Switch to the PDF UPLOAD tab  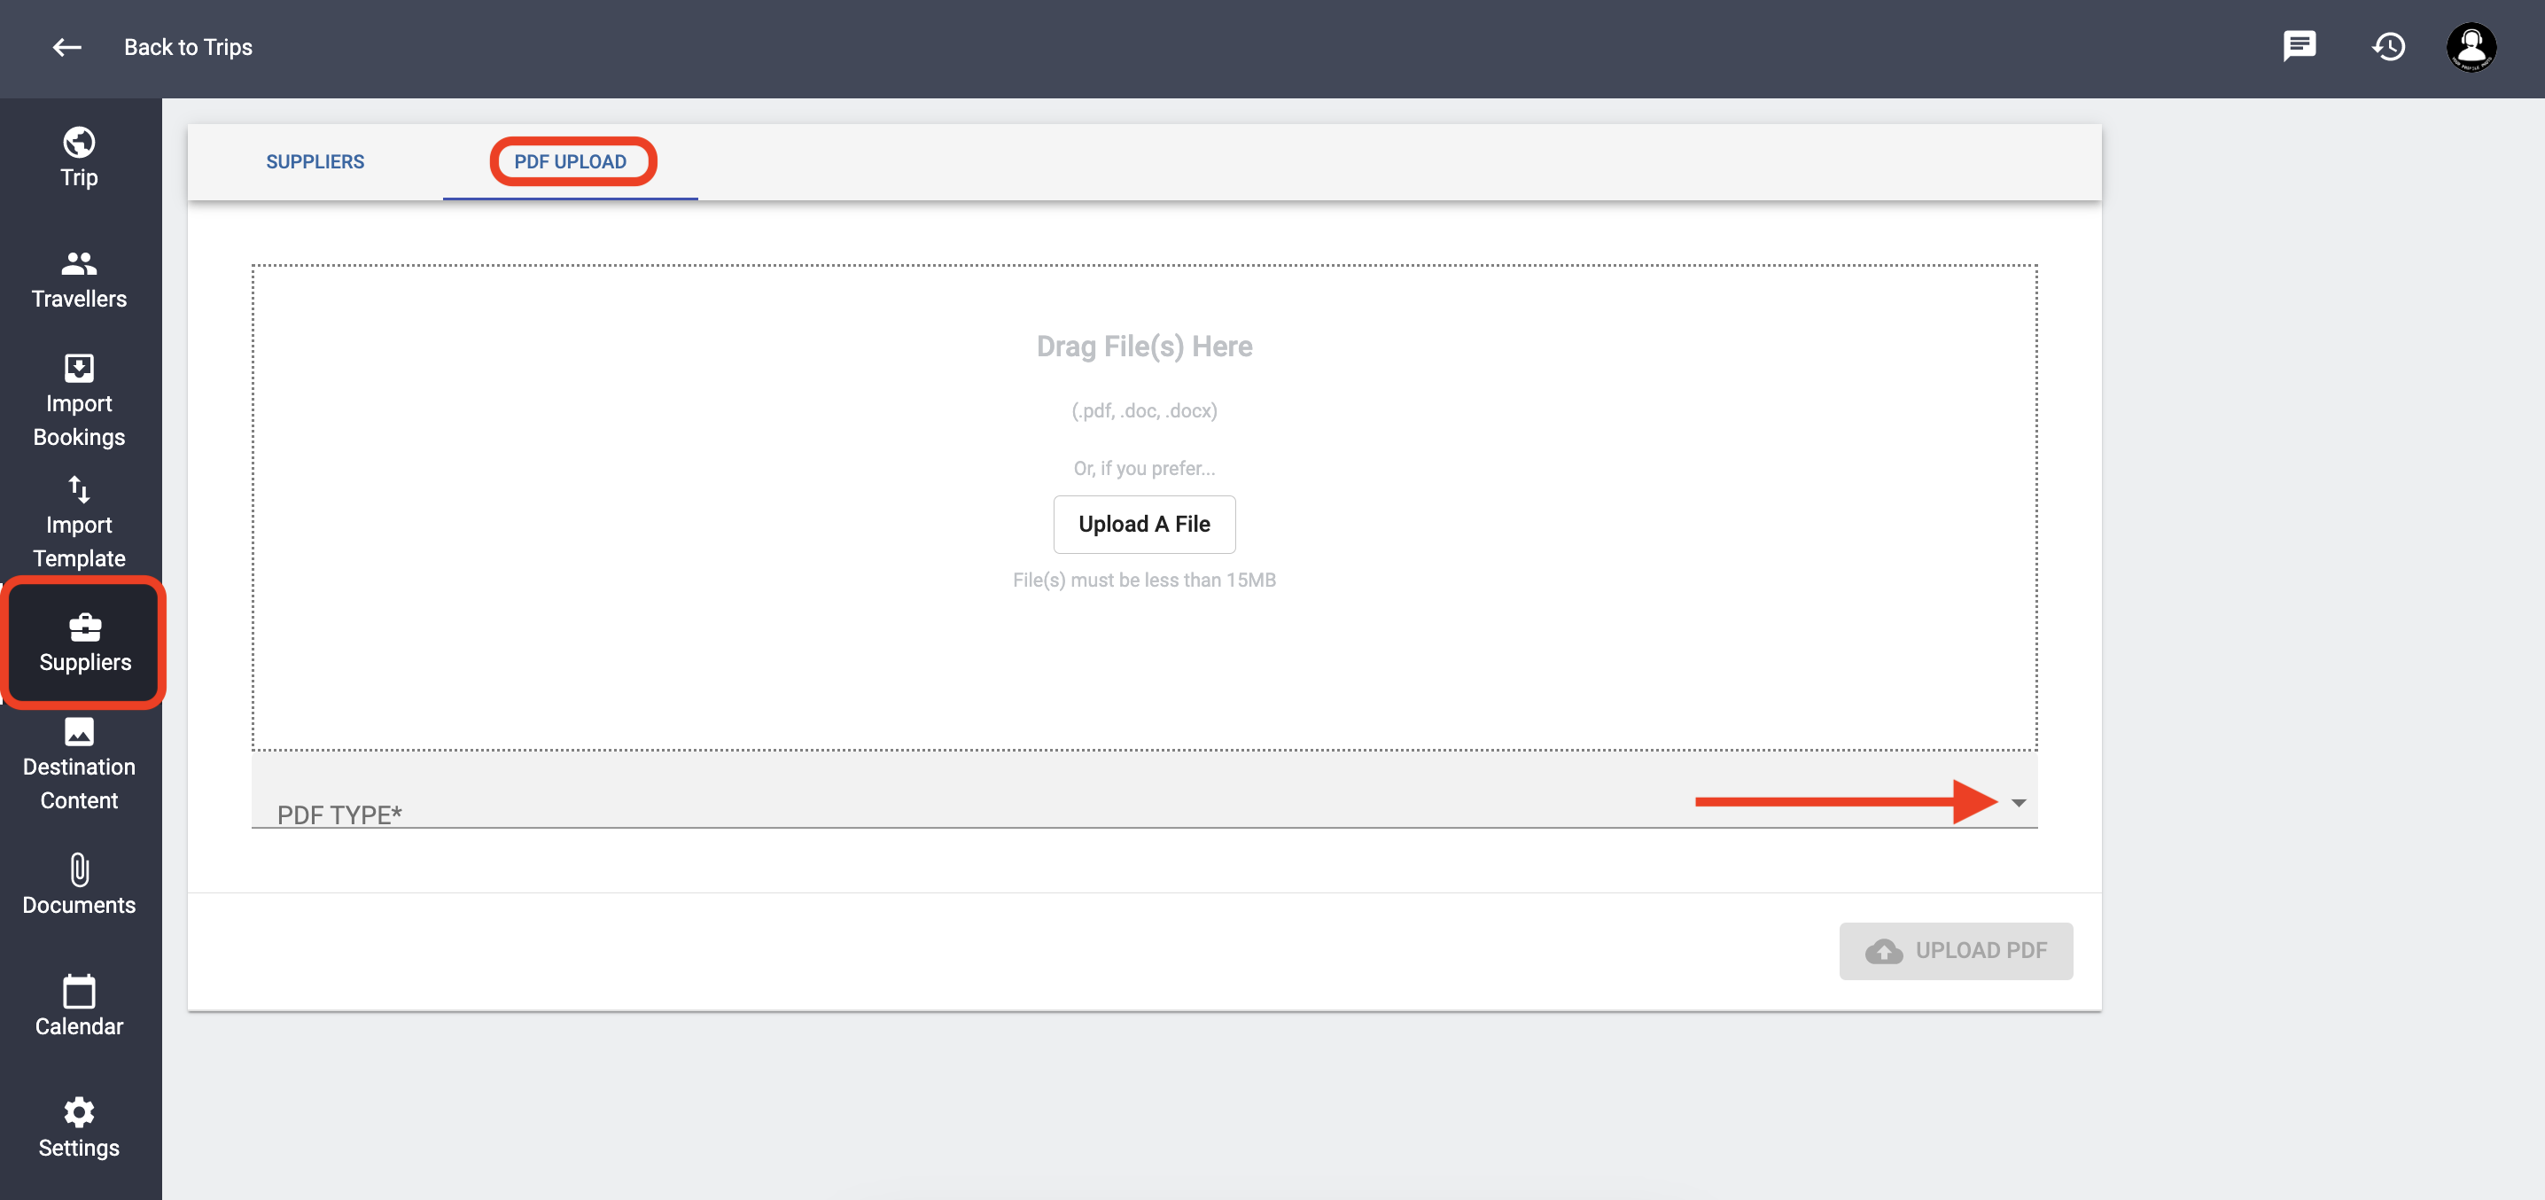tap(570, 161)
